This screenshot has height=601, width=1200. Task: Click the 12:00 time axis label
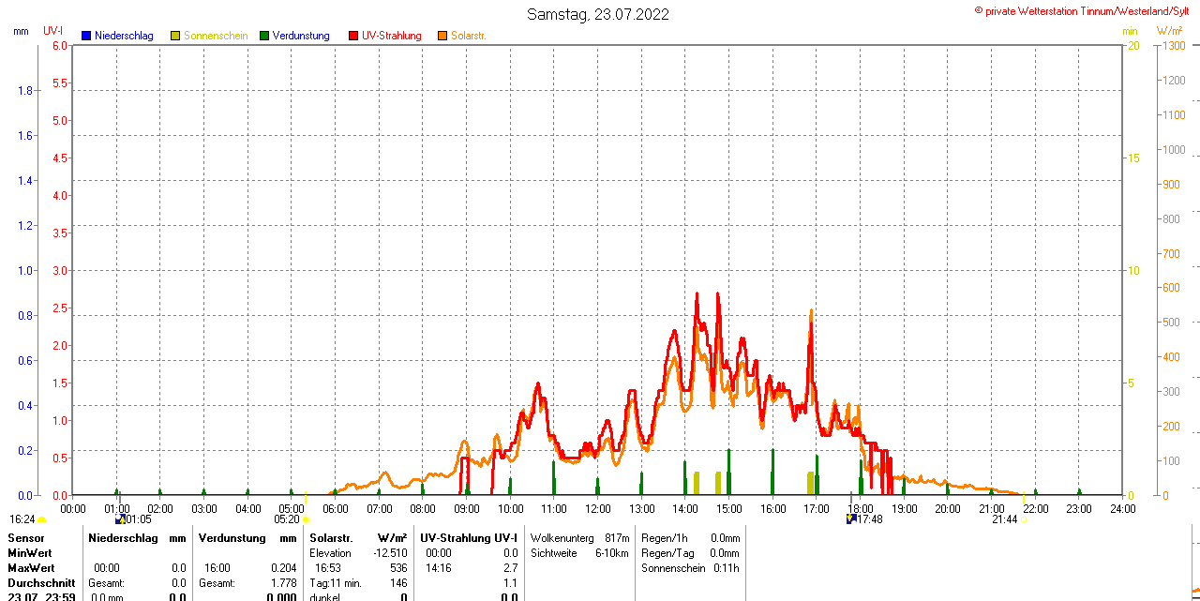coord(598,508)
